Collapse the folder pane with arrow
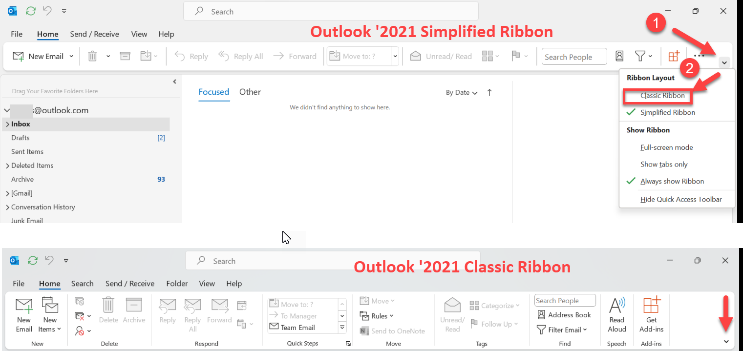 tap(174, 82)
